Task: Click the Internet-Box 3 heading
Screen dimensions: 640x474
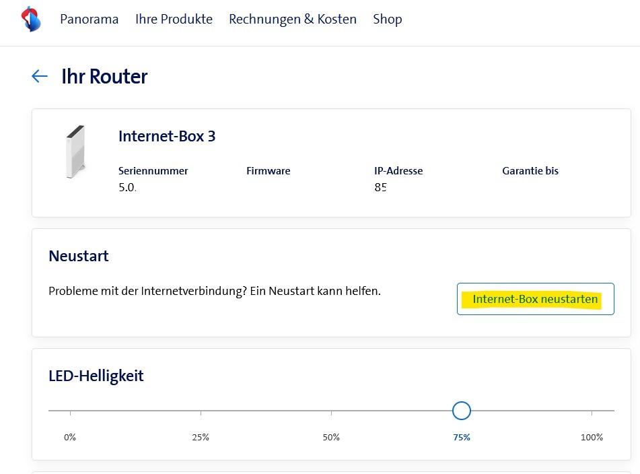Action: [166, 136]
